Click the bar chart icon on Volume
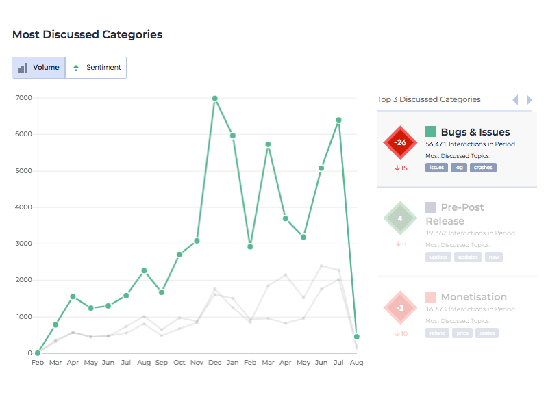 point(23,68)
